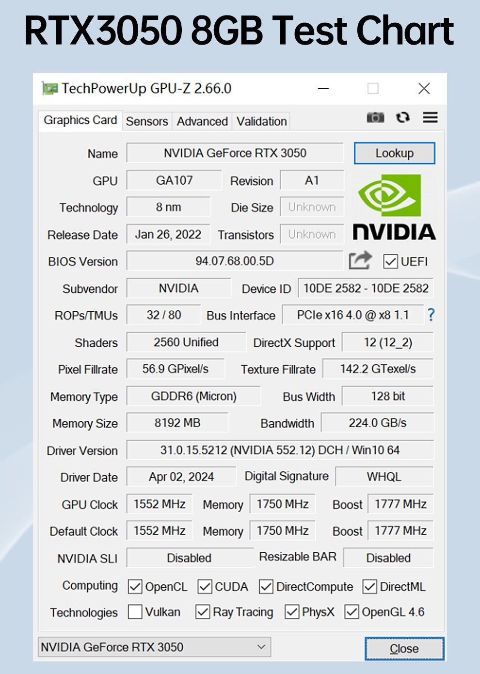Click the ROPs/TMUs 32 / 80 field
Image resolution: width=480 pixels, height=674 pixels.
163,315
